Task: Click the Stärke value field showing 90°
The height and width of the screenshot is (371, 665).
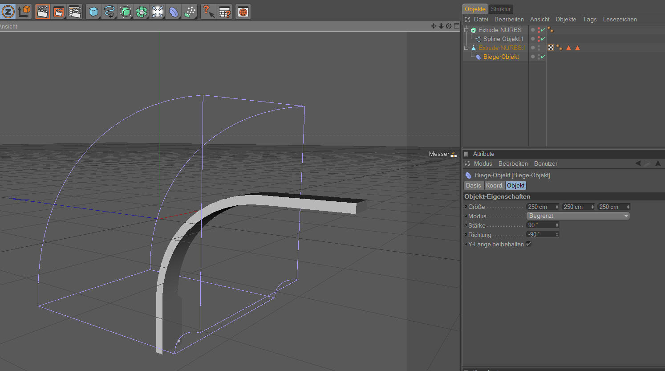Action: (540, 225)
